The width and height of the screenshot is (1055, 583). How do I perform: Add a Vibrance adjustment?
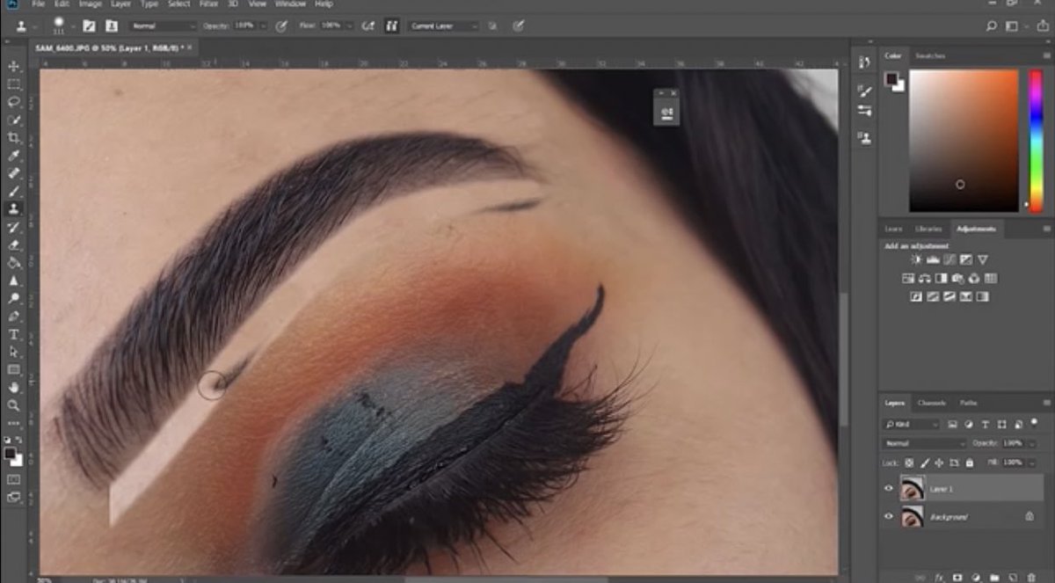coord(983,260)
